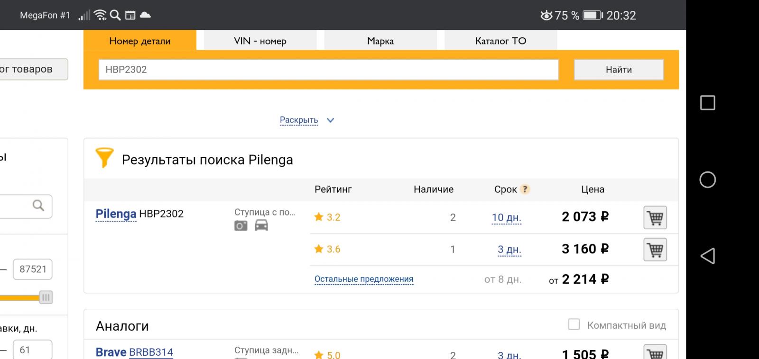The image size is (759, 359).
Task: Open the Каталог ТО tab
Action: (500, 41)
